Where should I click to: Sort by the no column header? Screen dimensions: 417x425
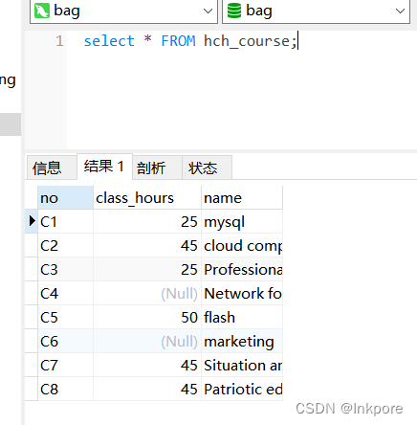(65, 198)
